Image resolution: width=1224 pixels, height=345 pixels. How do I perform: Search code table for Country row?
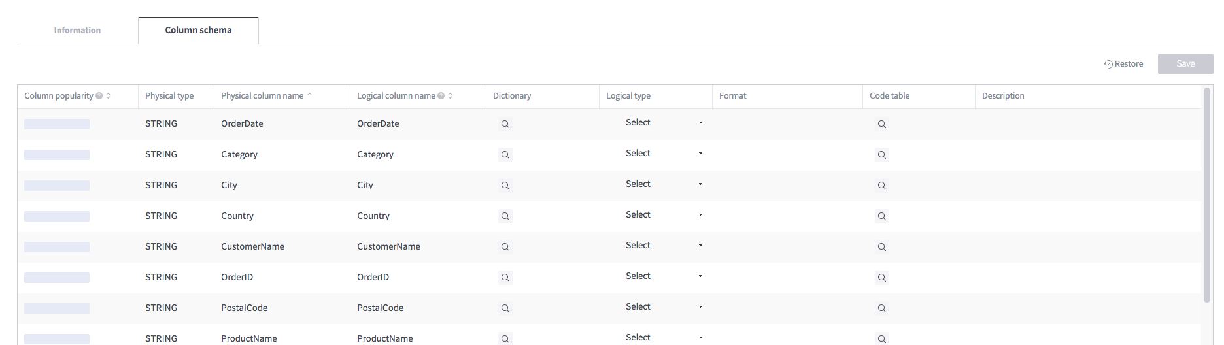(x=881, y=216)
